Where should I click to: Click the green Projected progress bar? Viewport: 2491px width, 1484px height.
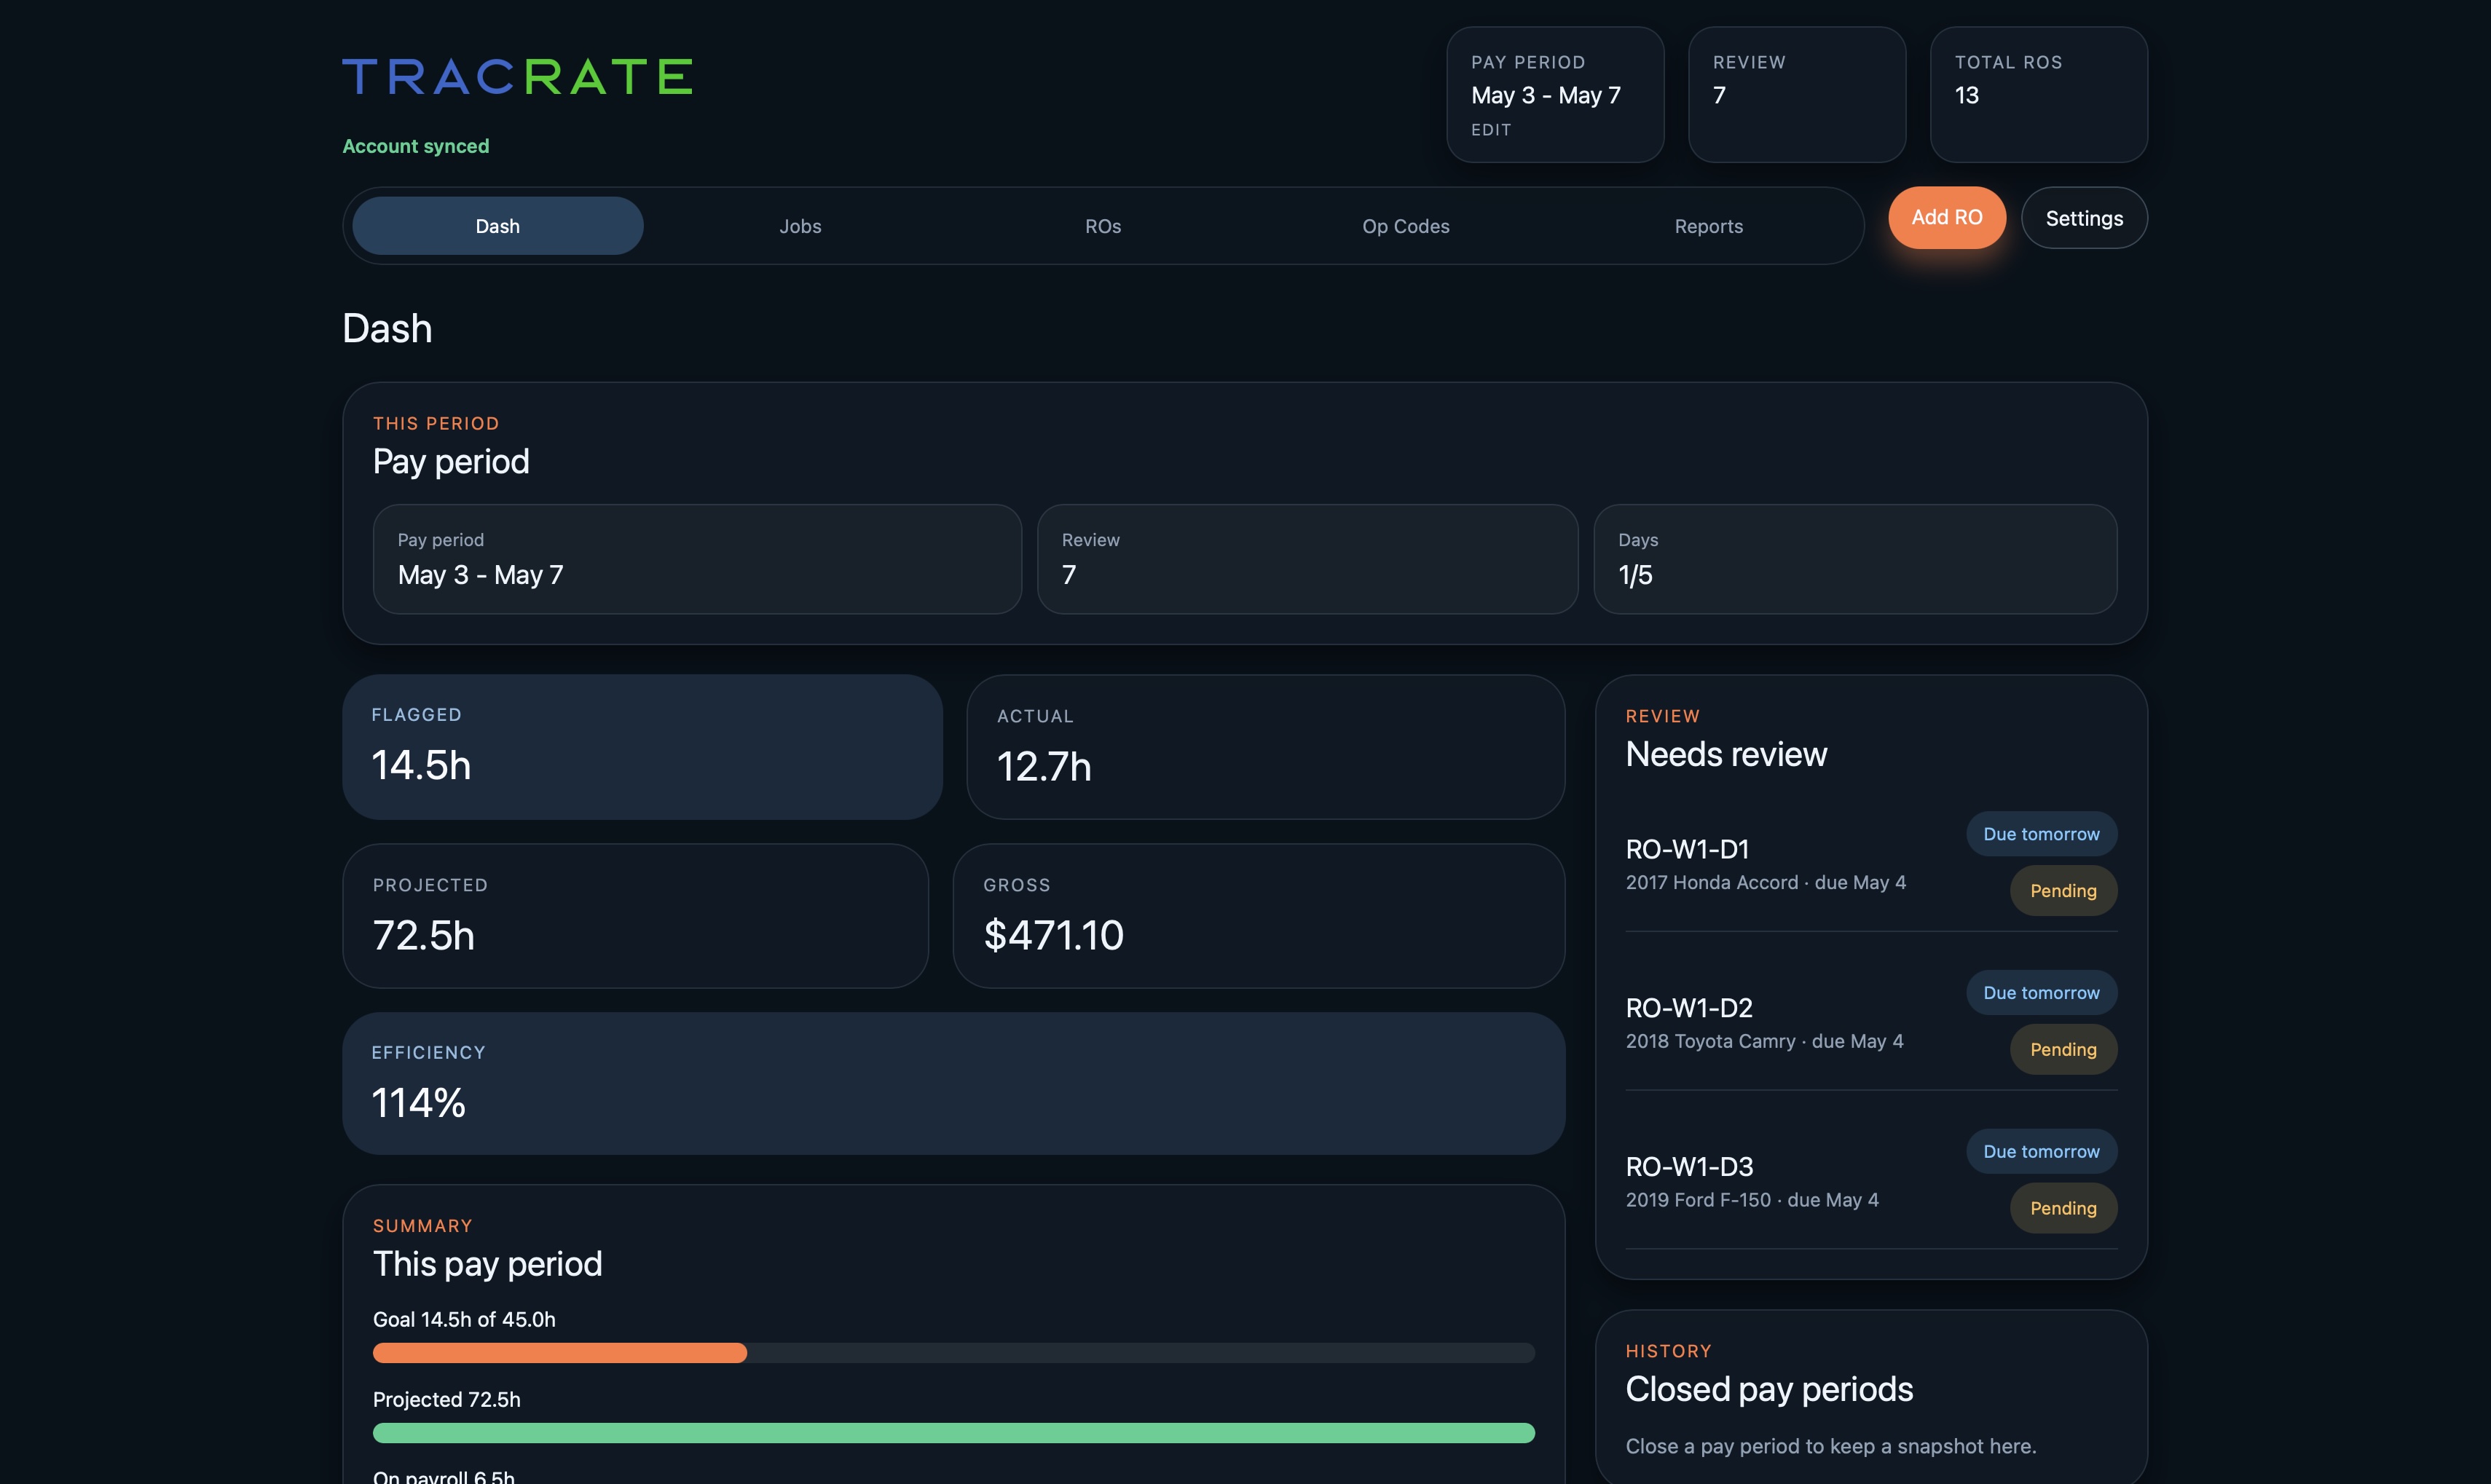click(953, 1433)
